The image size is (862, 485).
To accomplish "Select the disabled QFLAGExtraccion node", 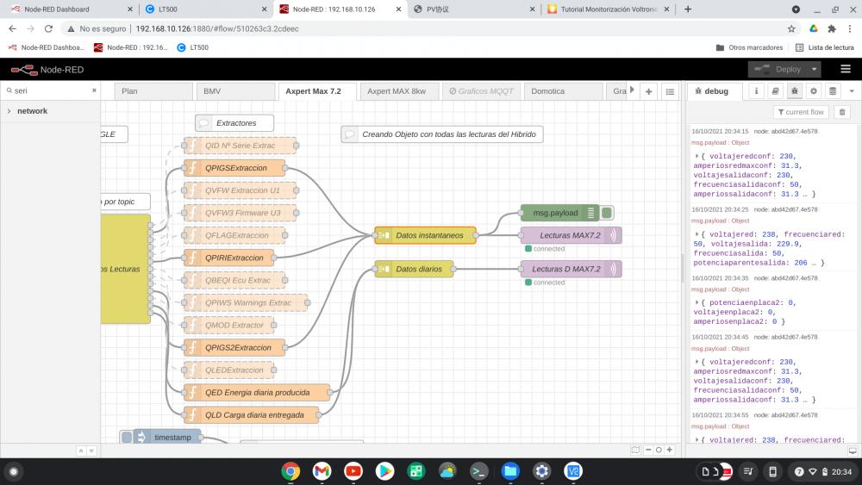I will (234, 235).
